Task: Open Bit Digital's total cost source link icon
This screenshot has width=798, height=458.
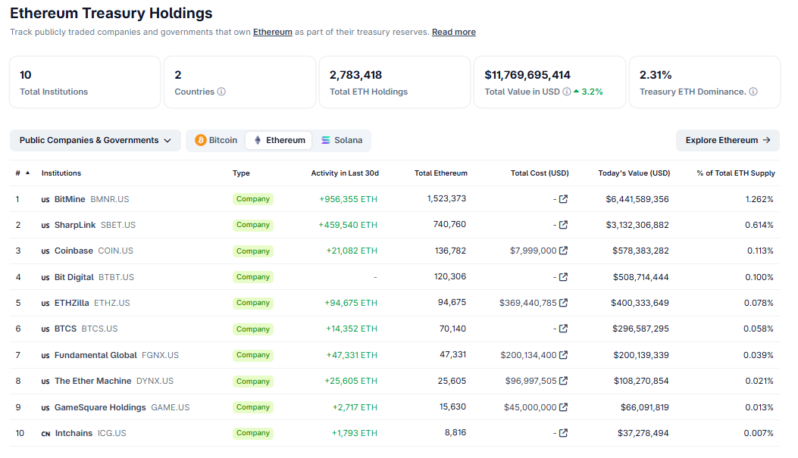Action: 563,277
